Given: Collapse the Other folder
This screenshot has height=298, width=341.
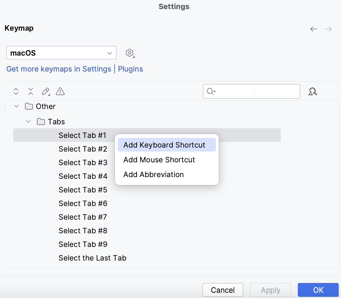Looking at the screenshot, I should [16, 106].
